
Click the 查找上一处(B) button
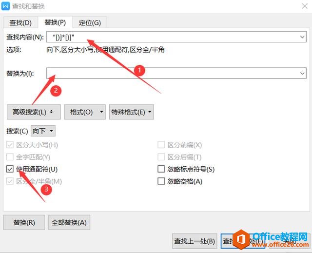click(195, 241)
